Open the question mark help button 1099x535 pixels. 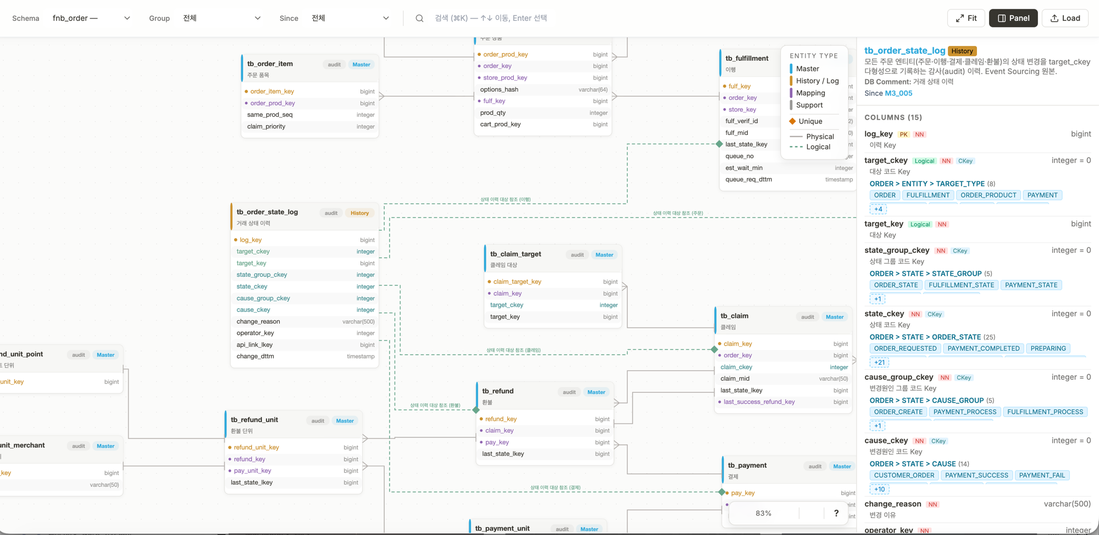(x=836, y=513)
